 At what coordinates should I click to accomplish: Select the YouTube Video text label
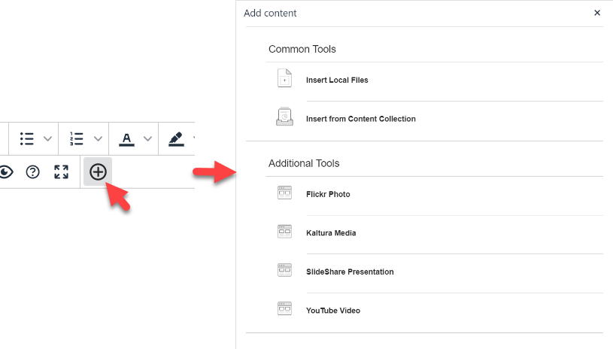[x=333, y=311]
